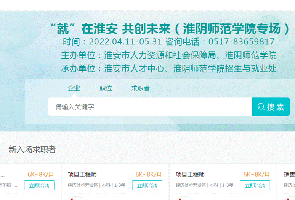
Task: Switch to the 企业 search tab
Action: [x=74, y=88]
